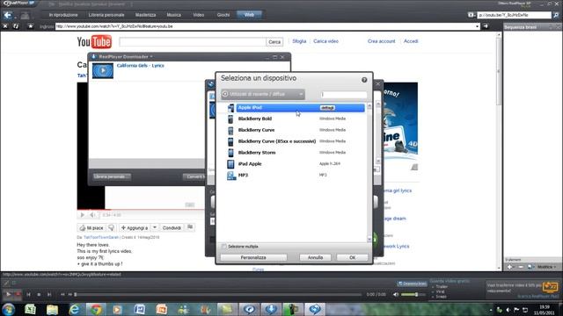Click the YouTube video play icon
563x316 pixels.
[82, 215]
